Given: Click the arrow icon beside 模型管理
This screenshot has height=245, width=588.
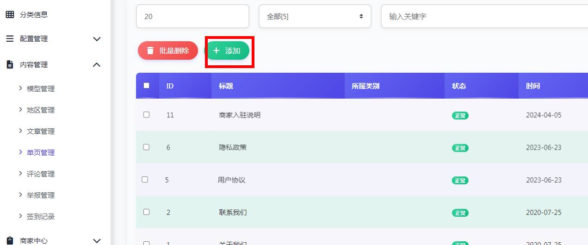Looking at the screenshot, I should tap(20, 88).
